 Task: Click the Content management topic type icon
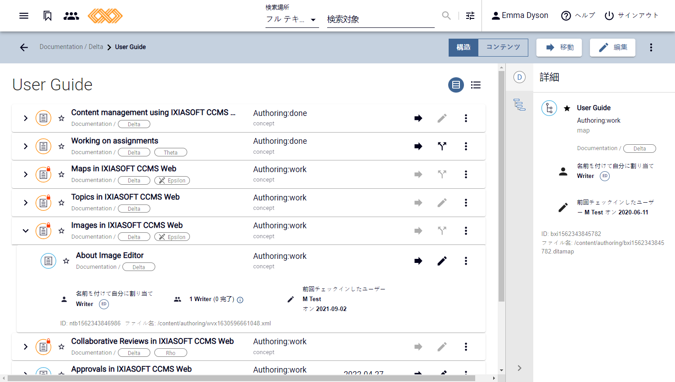point(43,118)
